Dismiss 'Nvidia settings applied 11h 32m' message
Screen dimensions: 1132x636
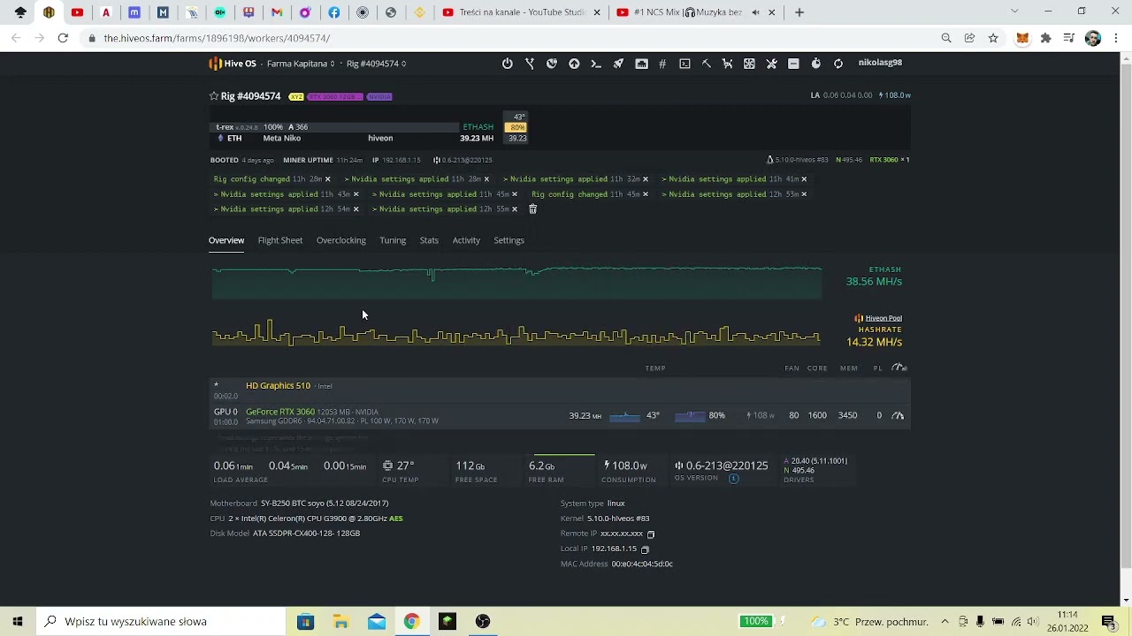point(645,179)
